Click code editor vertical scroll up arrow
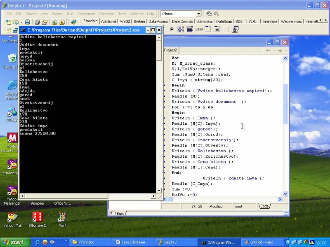Image resolution: width=330 pixels, height=247 pixels. 285,58
